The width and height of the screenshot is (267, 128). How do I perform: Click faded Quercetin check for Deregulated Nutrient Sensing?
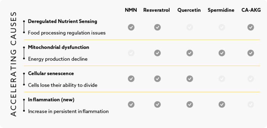point(190,27)
